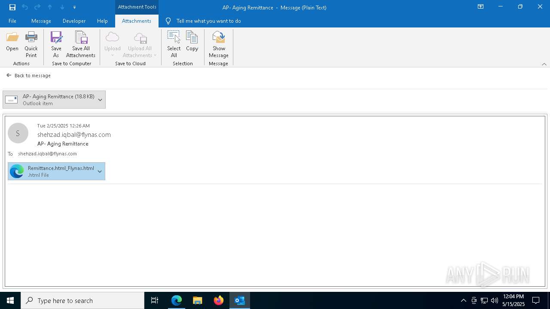Viewport: 550px width, 309px height.
Task: Quick Print the selected attachment
Action: pos(31,45)
